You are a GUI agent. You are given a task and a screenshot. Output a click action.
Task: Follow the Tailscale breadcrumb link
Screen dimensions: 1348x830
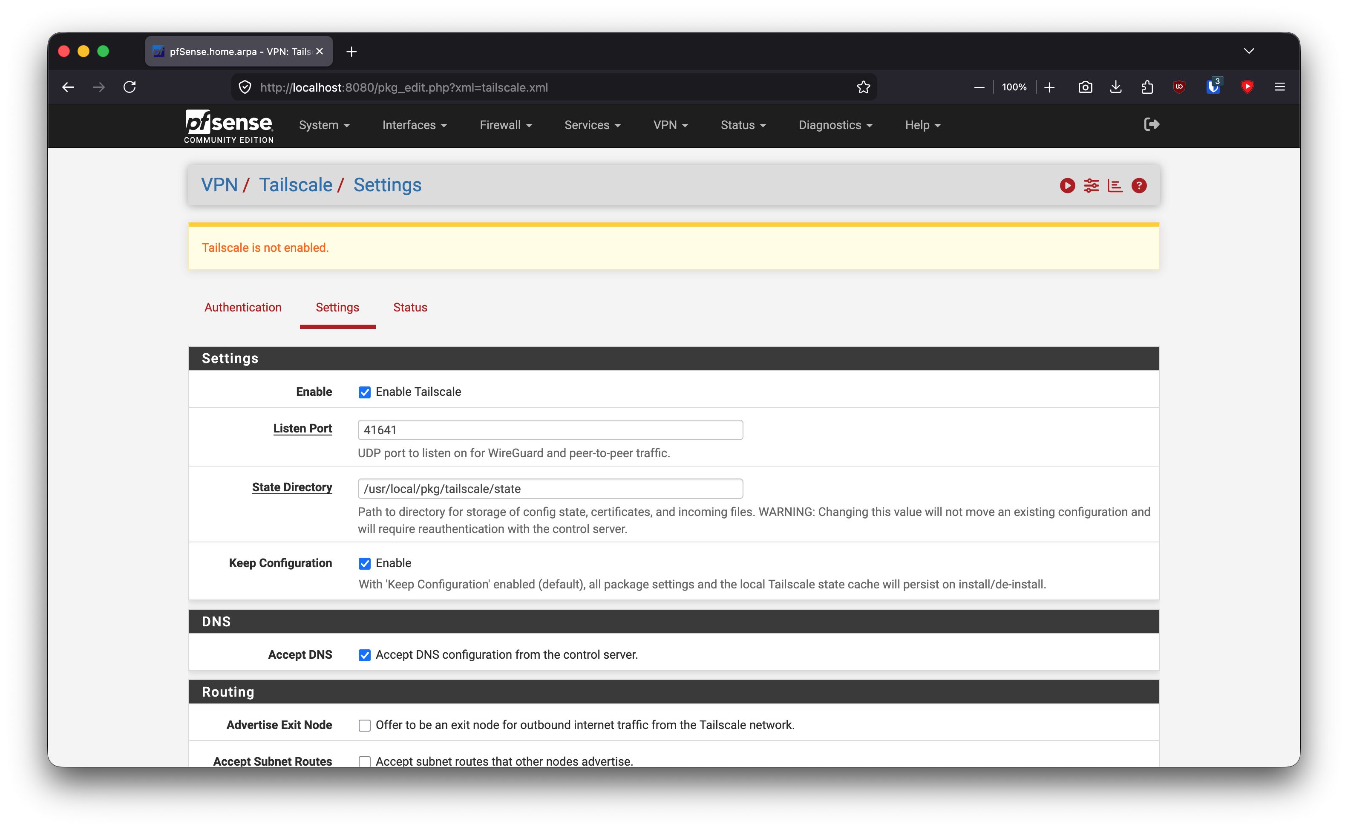295,185
